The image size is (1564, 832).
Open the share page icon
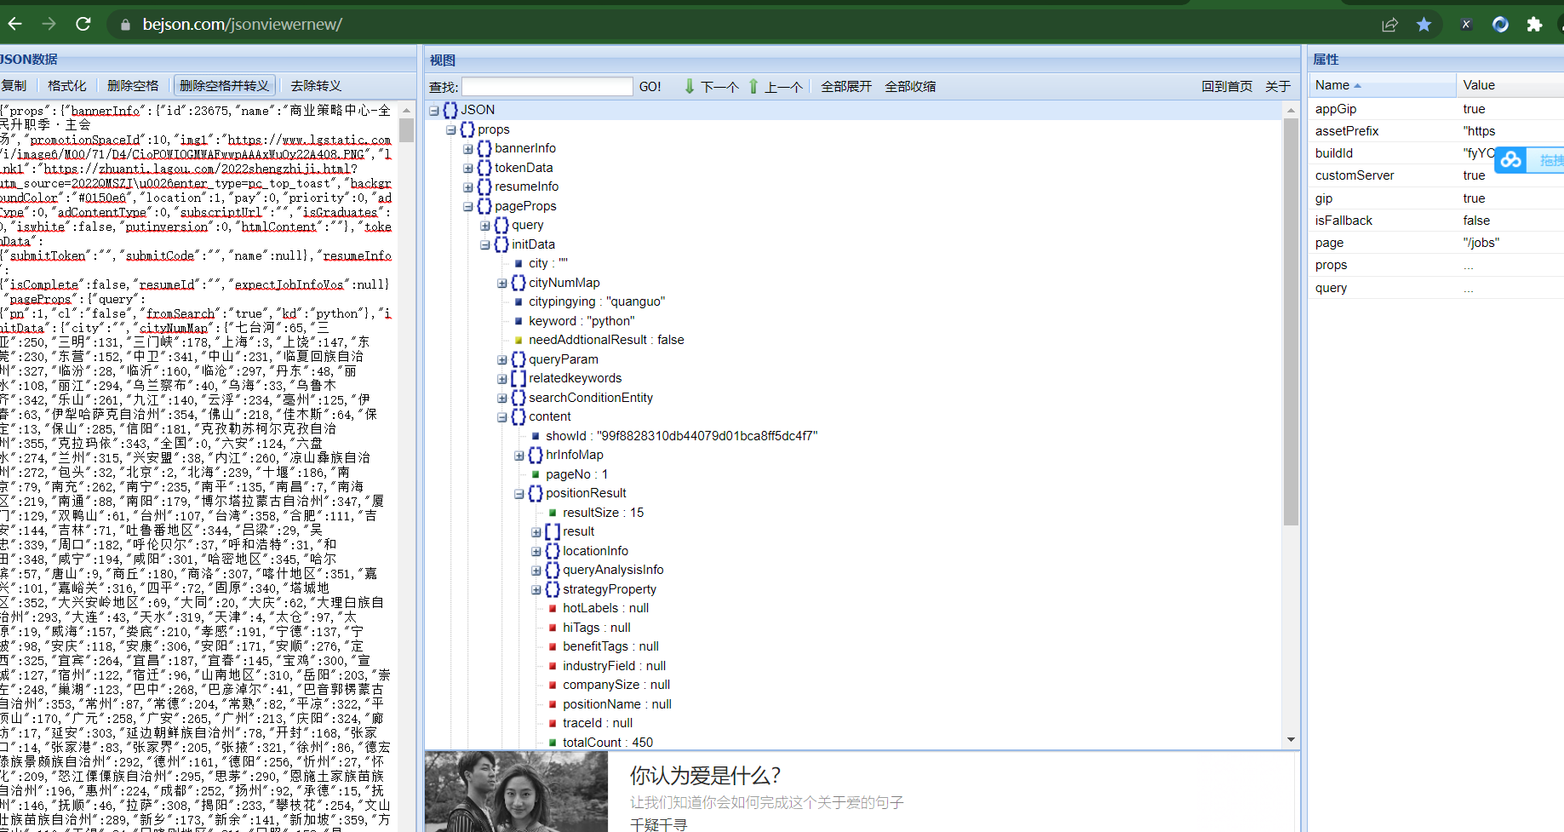(x=1389, y=25)
